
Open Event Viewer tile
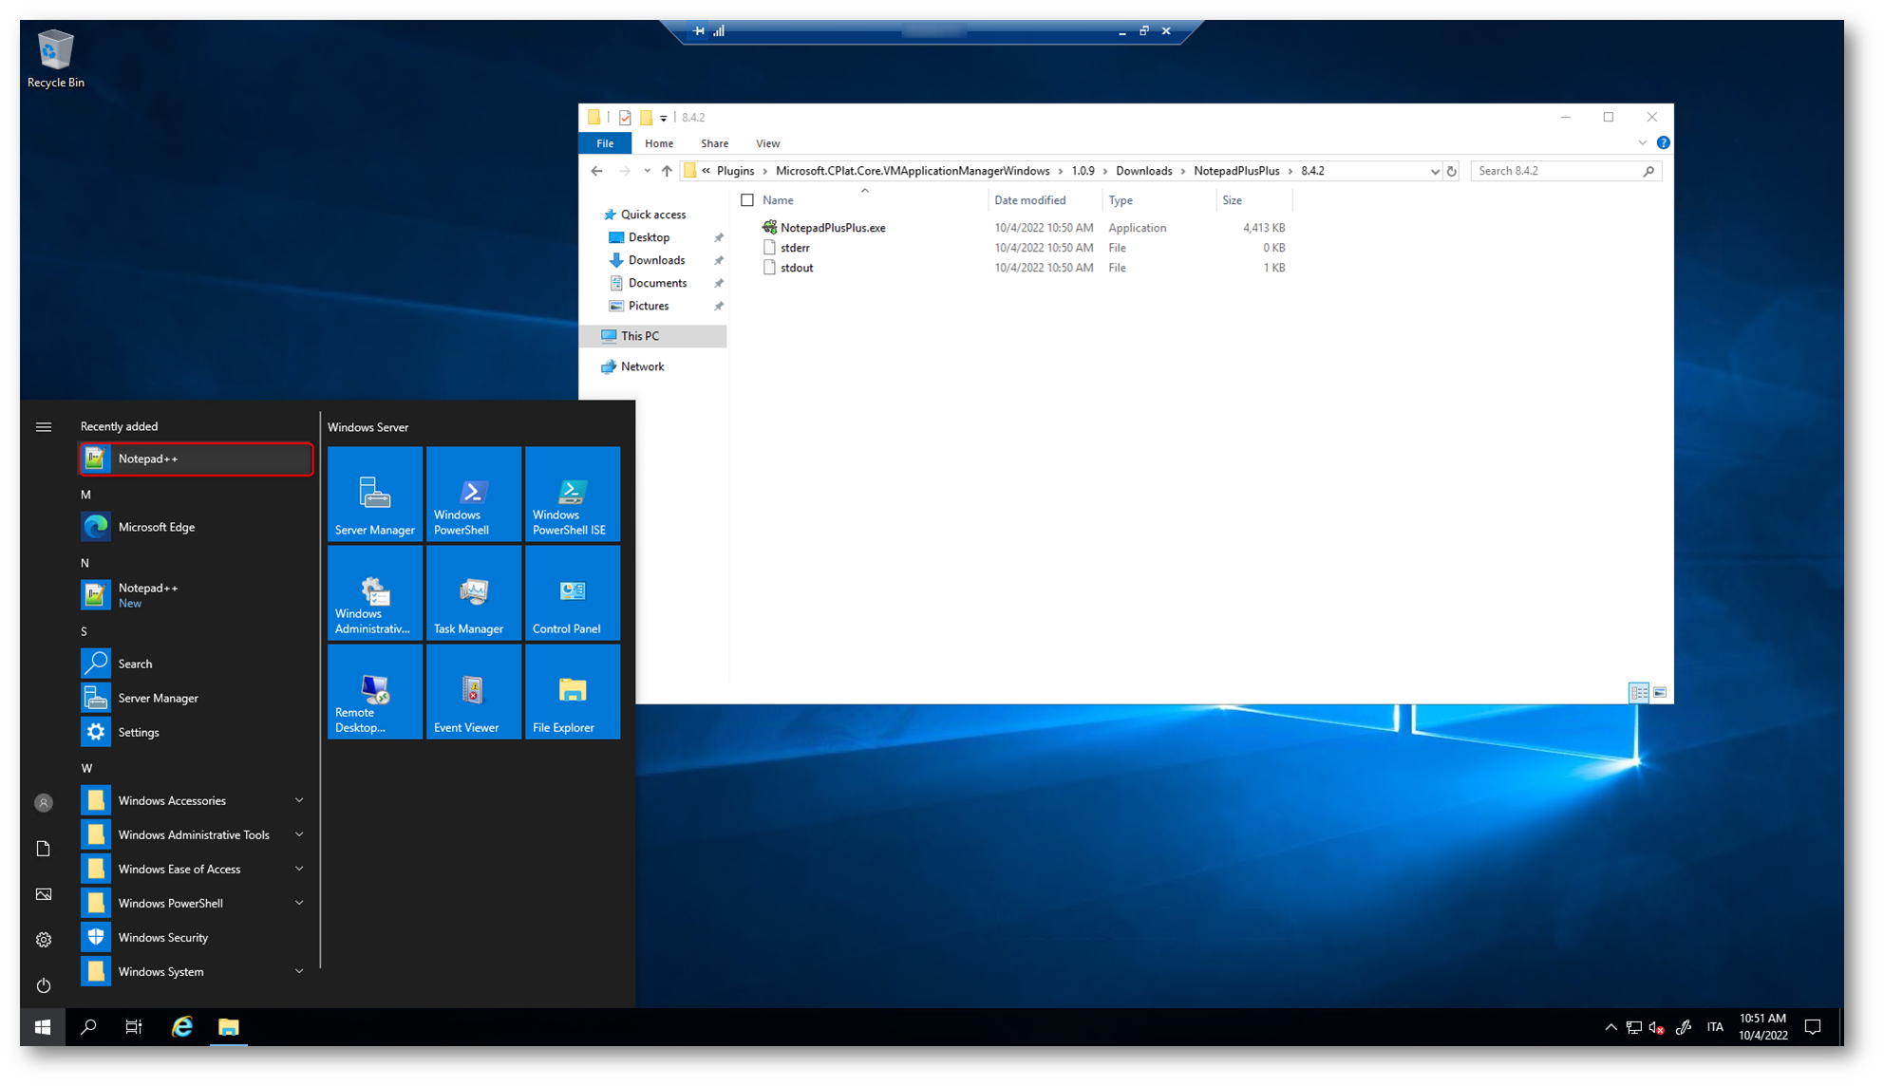click(474, 691)
